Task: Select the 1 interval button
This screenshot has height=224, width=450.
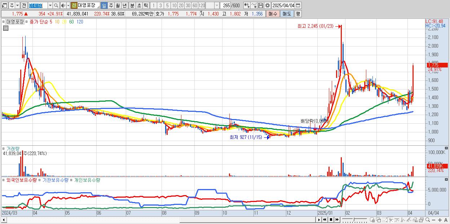Action: (x=153, y=6)
